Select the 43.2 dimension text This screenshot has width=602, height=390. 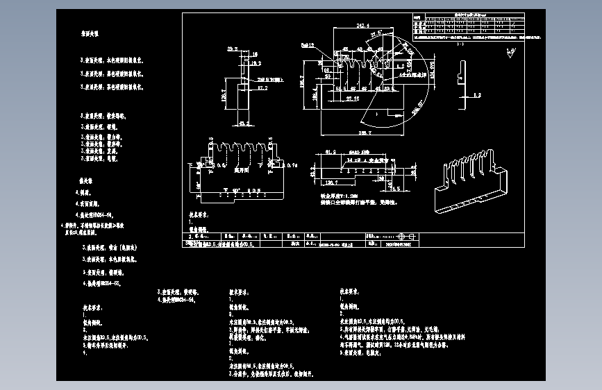244,124
